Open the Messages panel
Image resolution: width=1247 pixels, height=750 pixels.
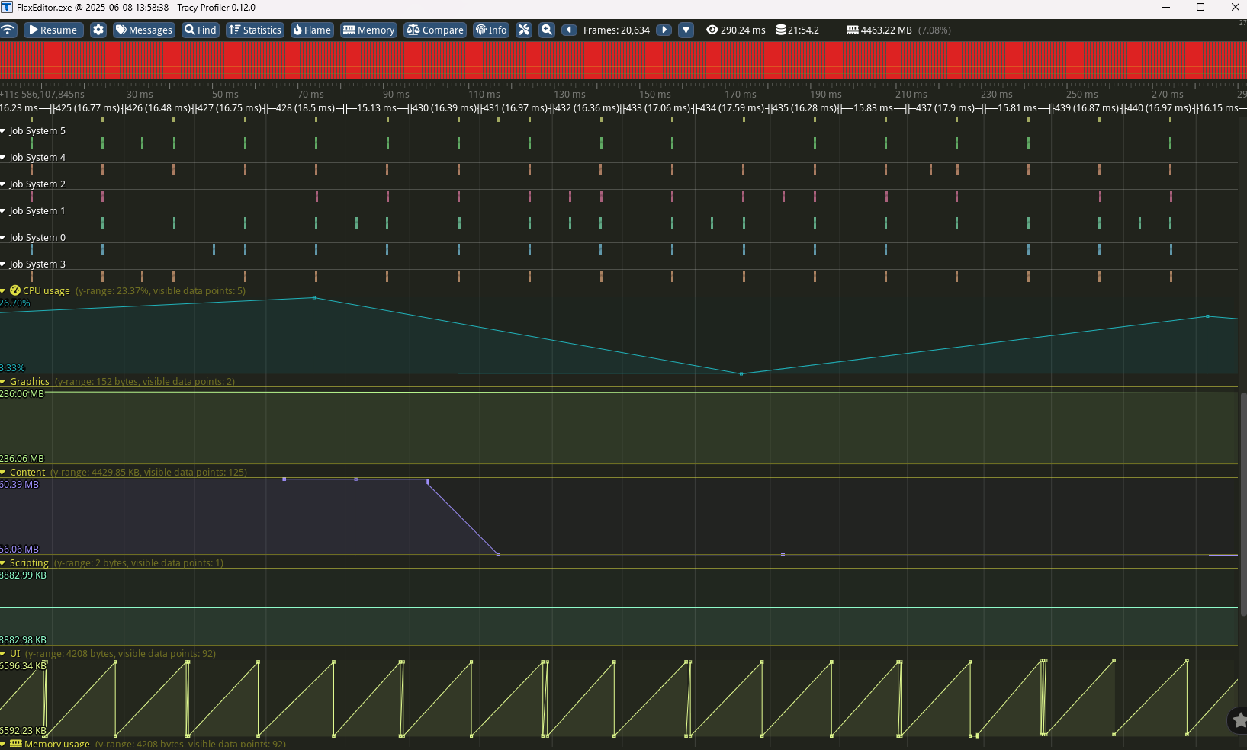click(143, 30)
